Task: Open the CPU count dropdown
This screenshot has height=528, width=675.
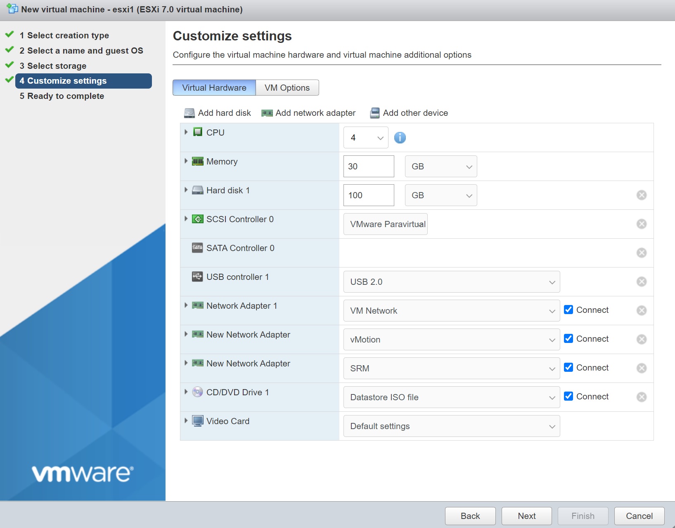Action: point(366,138)
